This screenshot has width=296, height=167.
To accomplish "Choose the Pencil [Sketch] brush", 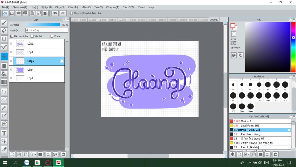I will tap(260, 147).
